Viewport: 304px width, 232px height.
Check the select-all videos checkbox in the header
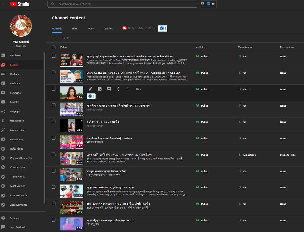pos(54,47)
